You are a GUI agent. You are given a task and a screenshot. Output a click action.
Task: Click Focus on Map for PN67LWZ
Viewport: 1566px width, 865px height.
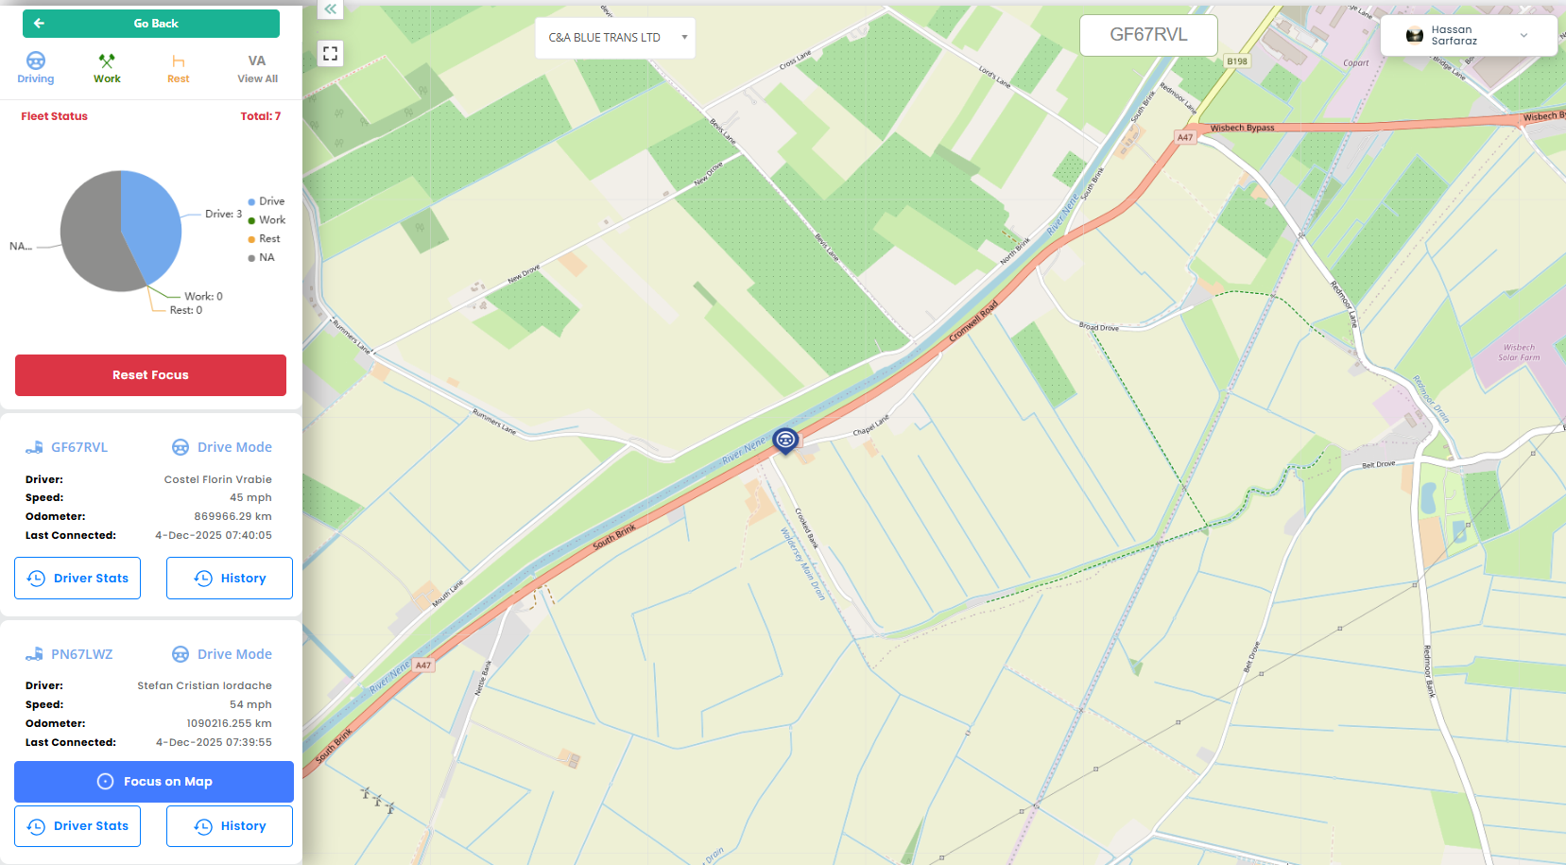pyautogui.click(x=154, y=782)
